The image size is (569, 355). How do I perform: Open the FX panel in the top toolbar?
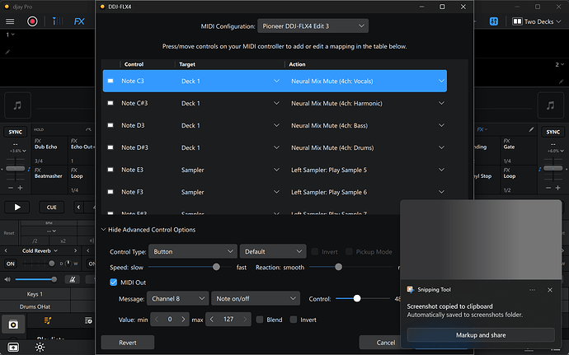pyautogui.click(x=78, y=22)
